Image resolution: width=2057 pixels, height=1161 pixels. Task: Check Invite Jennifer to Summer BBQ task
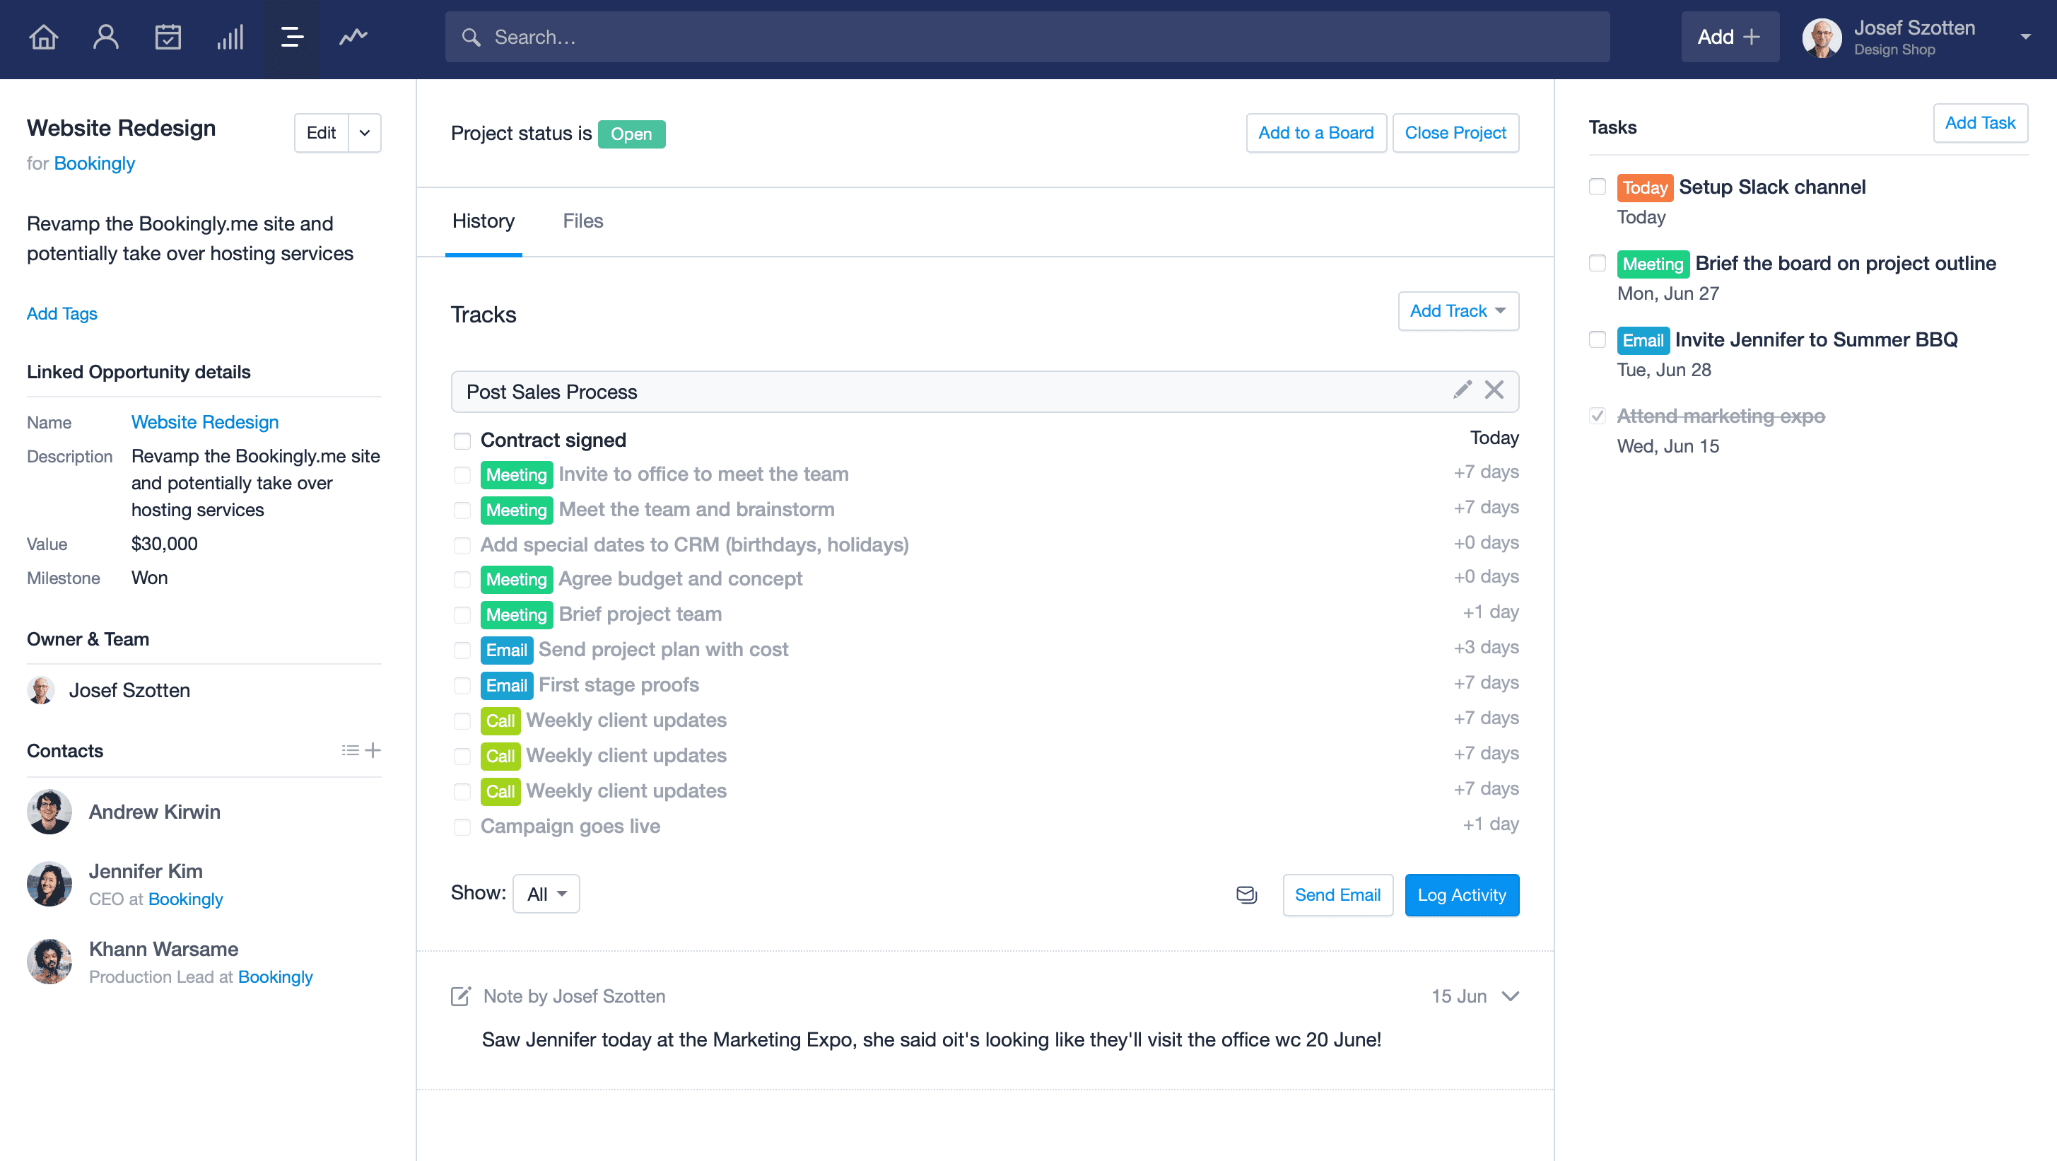[x=1597, y=339]
